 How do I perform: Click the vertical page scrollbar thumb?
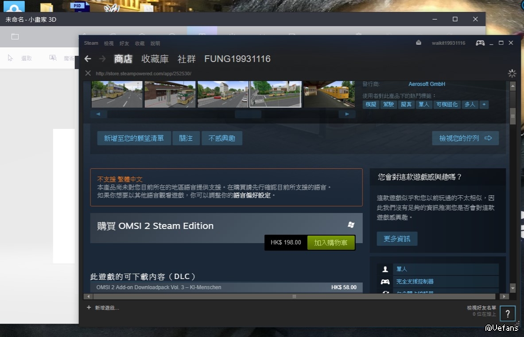point(512,117)
